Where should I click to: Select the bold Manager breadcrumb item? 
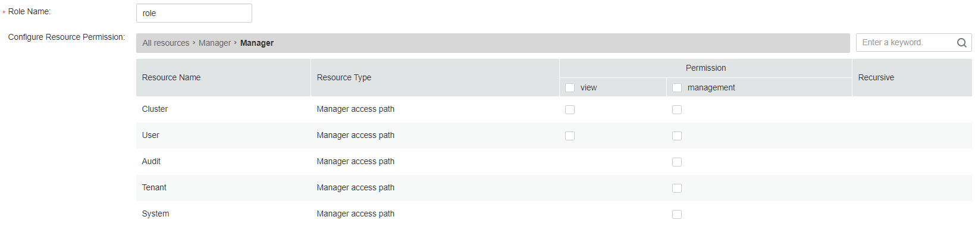tap(257, 43)
